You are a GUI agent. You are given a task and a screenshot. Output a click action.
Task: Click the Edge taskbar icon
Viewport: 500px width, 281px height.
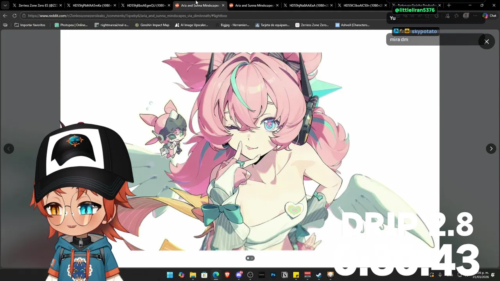coord(216,275)
